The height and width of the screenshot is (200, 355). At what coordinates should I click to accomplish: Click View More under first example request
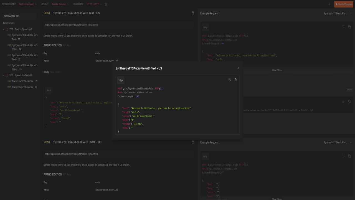277,70
